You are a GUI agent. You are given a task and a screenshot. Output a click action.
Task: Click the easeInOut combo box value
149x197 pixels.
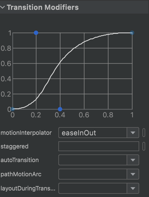tap(93, 133)
